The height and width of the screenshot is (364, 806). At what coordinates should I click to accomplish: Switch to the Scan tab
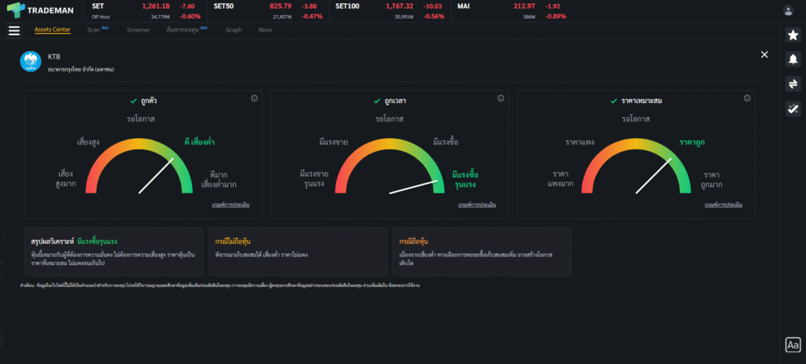(94, 30)
